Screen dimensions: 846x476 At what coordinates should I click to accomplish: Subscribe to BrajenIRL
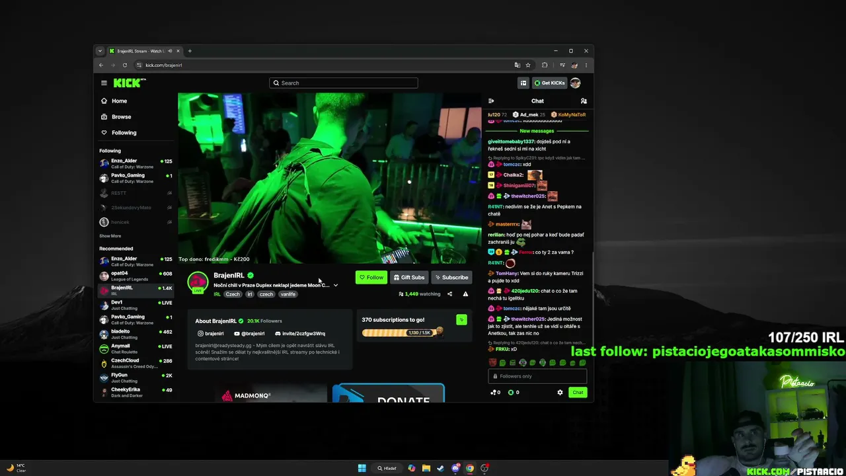(451, 278)
